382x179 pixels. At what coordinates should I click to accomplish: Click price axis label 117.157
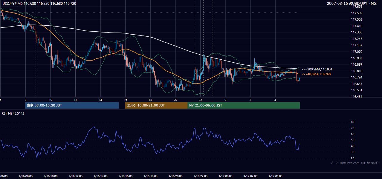pos(356,45)
